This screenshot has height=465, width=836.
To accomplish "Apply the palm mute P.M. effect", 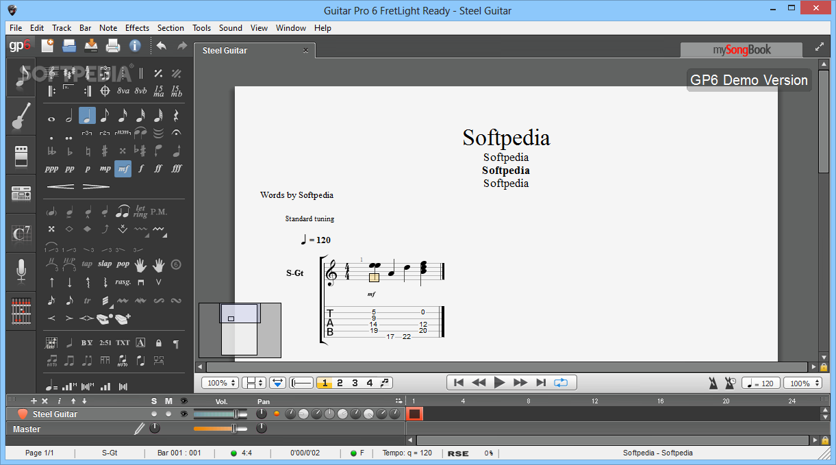I will (x=159, y=212).
